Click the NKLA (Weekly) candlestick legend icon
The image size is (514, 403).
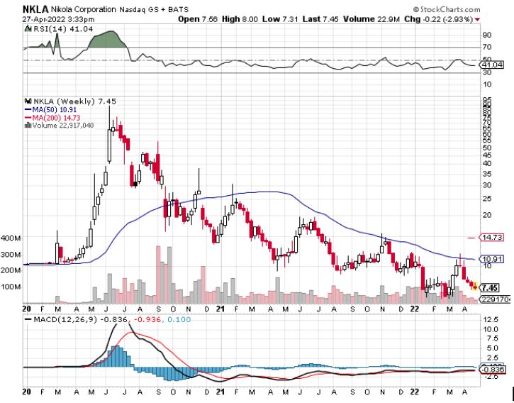point(28,102)
